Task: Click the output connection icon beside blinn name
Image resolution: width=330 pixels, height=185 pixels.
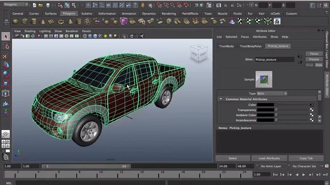Action: tap(300, 62)
